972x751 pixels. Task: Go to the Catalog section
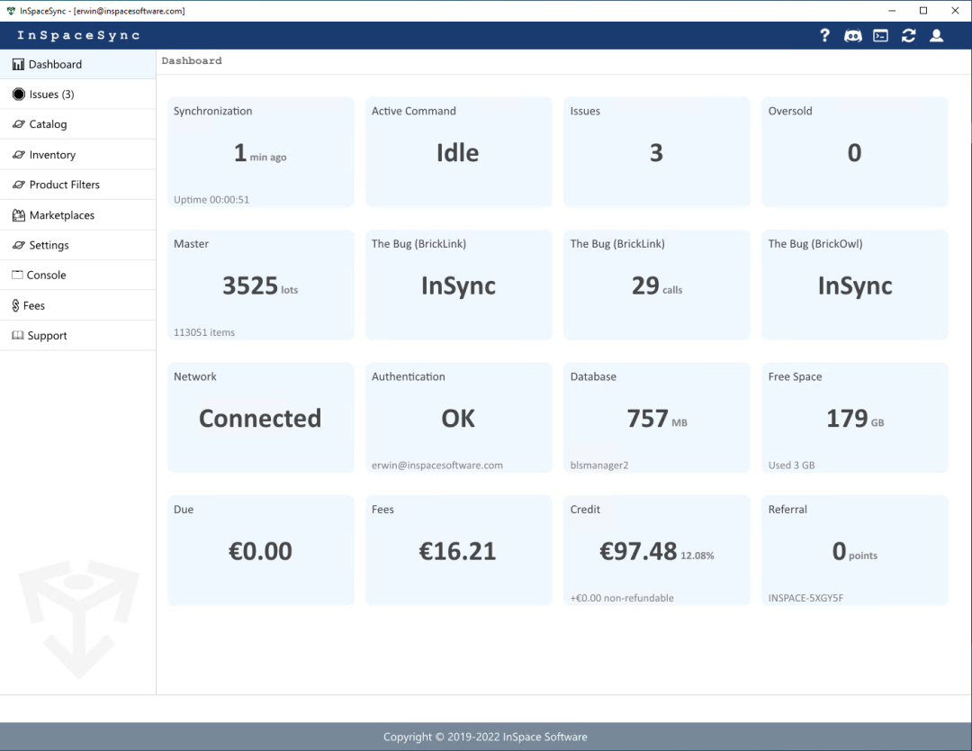(x=48, y=124)
